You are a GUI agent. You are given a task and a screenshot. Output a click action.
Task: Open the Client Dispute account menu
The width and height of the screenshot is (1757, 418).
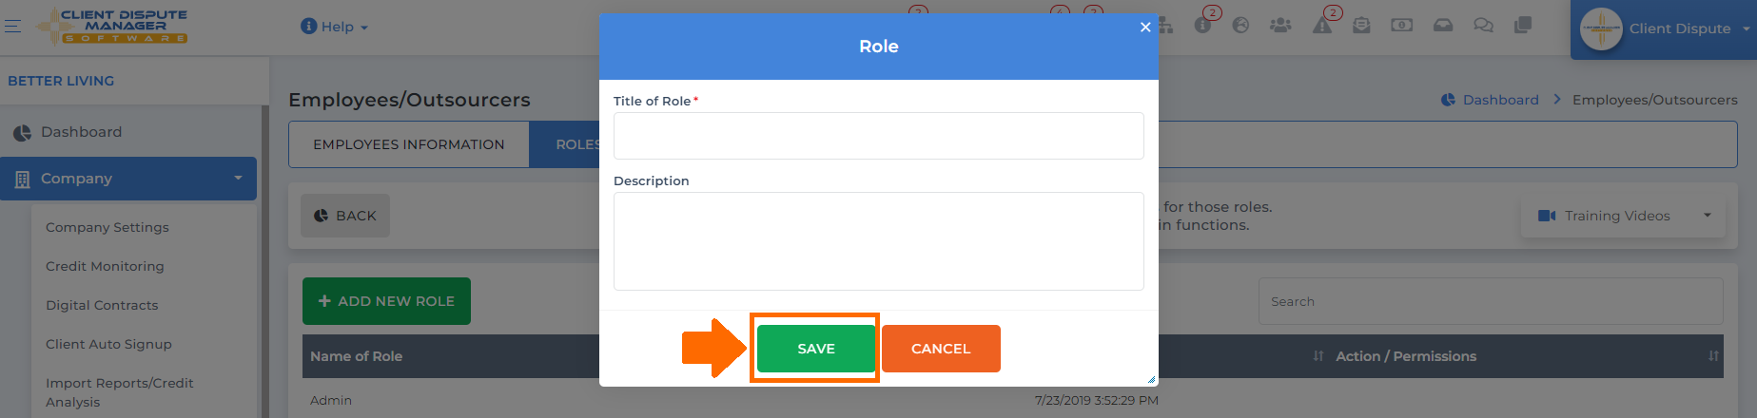tap(1664, 28)
